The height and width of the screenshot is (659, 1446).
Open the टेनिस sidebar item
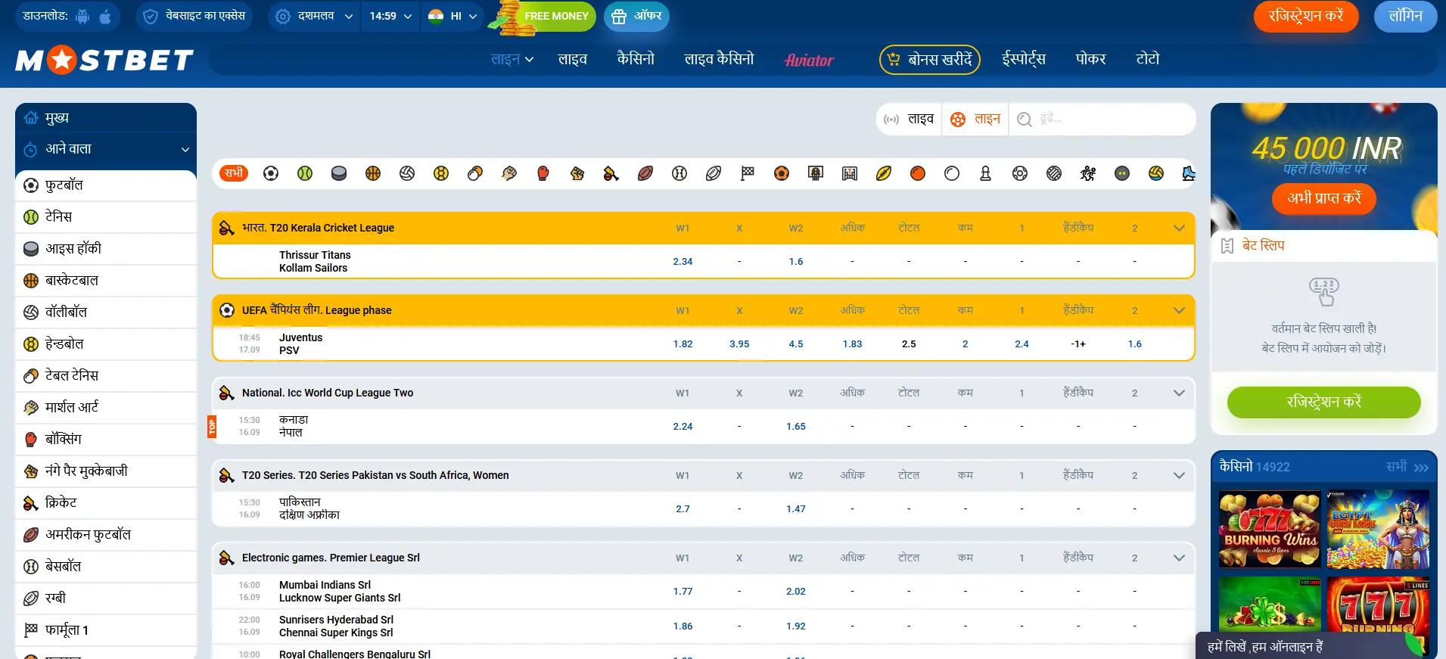106,217
